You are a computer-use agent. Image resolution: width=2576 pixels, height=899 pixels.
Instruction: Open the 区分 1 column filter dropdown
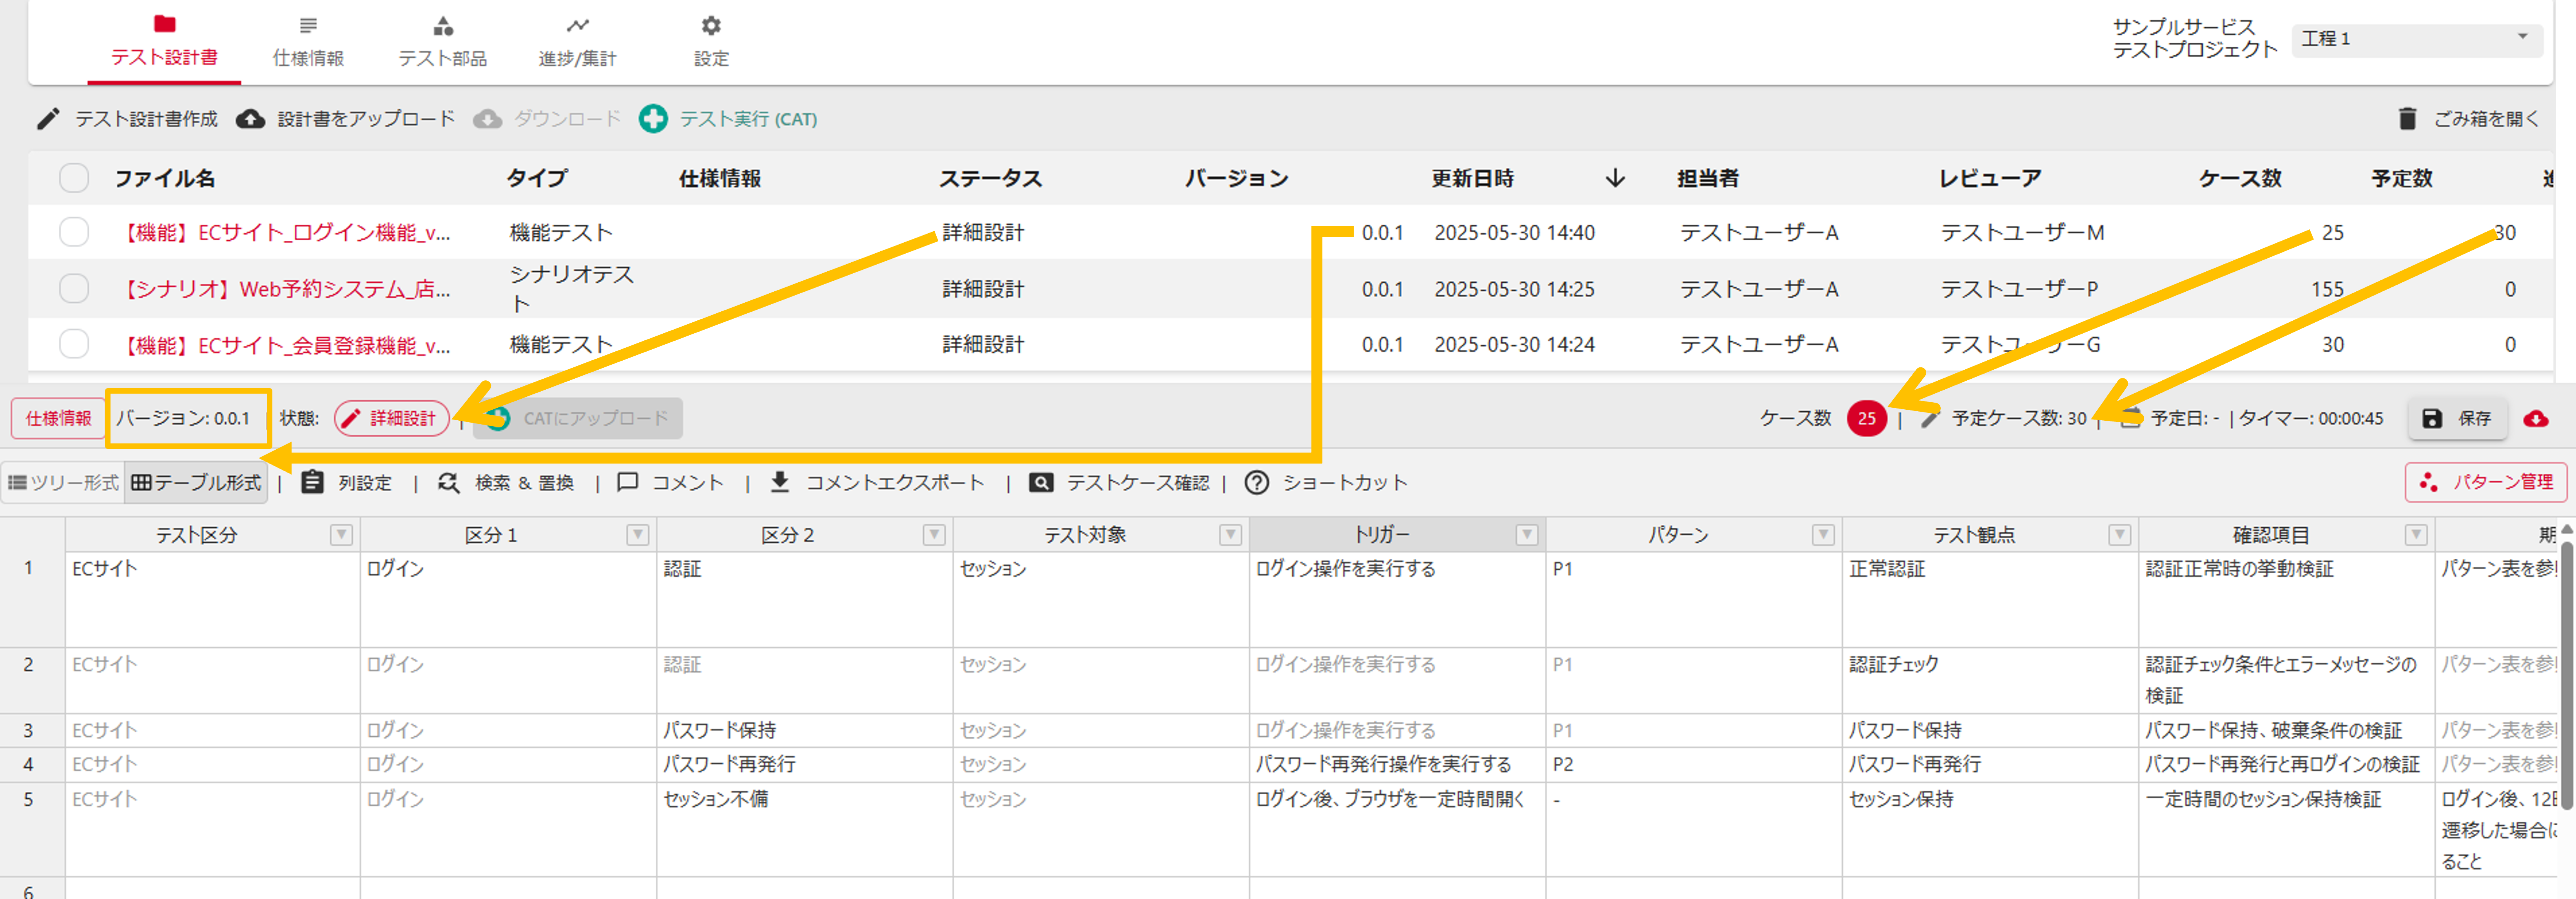tap(637, 535)
